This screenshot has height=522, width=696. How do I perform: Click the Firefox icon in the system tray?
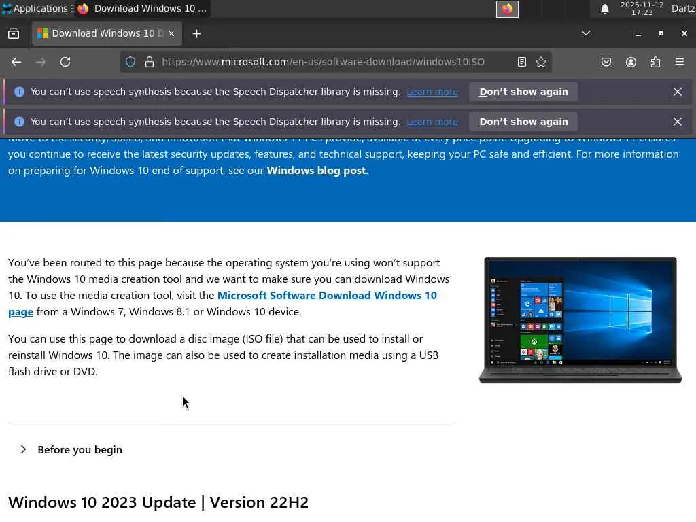pyautogui.click(x=507, y=9)
